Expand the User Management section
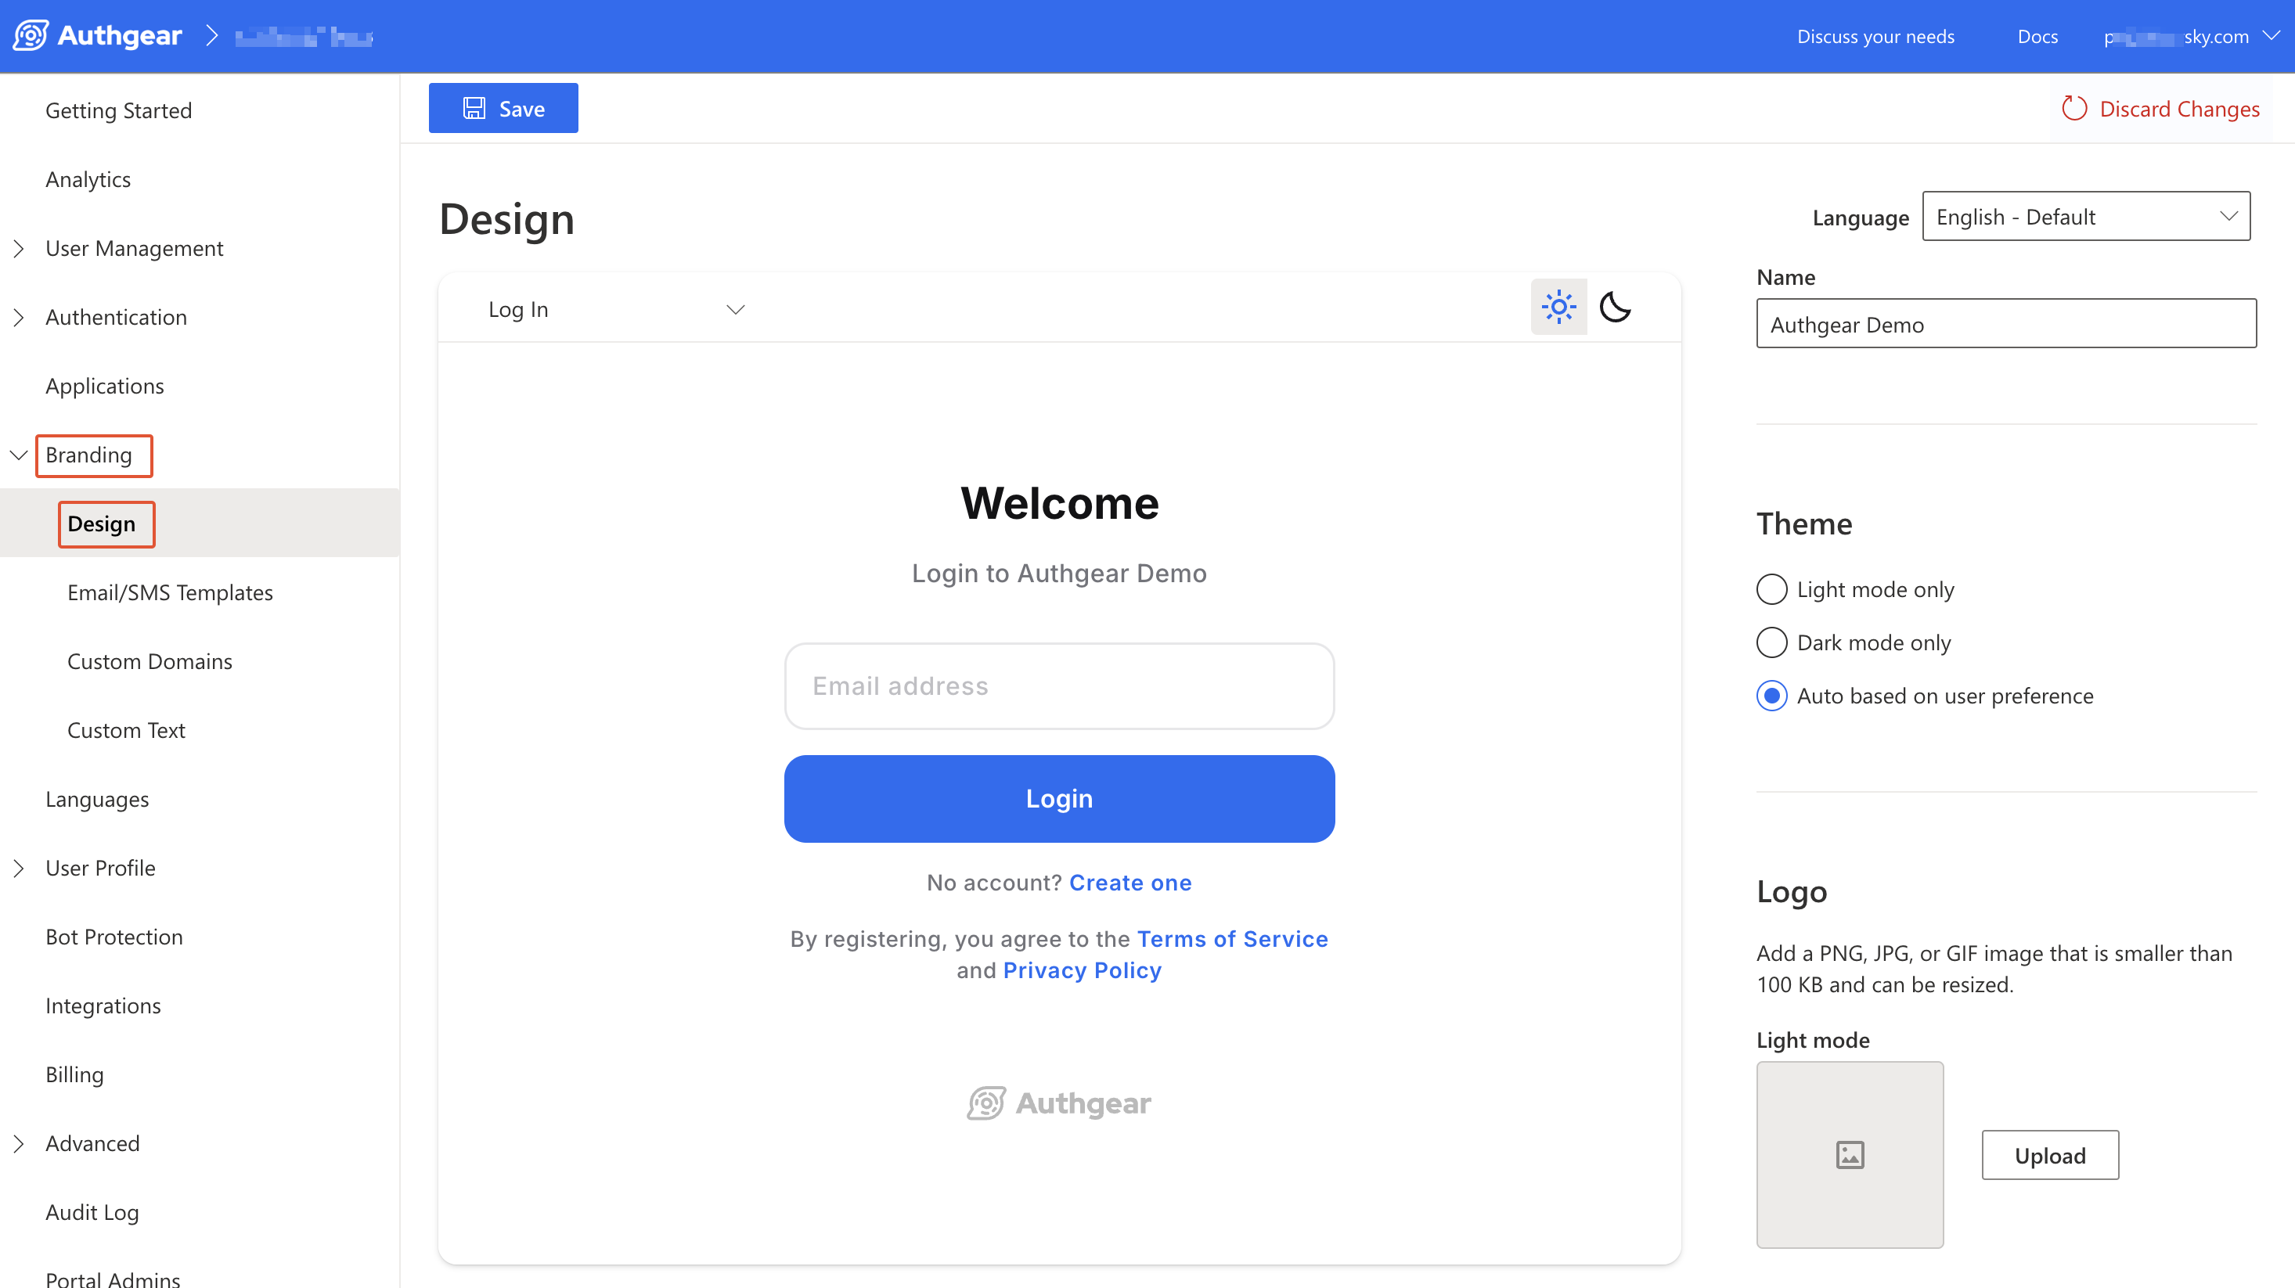Screen dimensions: 2295x1288 pyautogui.click(x=134, y=249)
